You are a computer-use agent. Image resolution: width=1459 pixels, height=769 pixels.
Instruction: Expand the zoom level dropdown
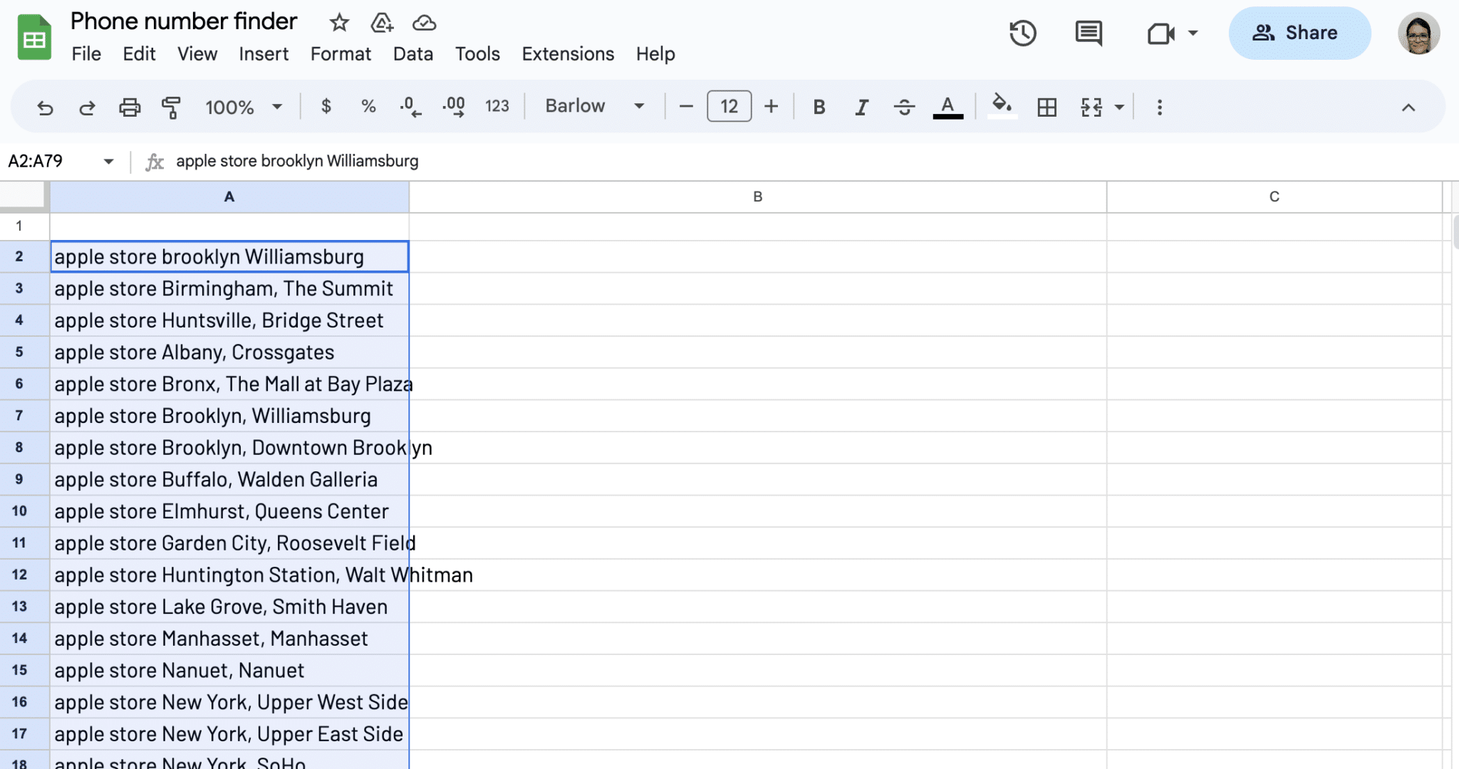click(278, 107)
